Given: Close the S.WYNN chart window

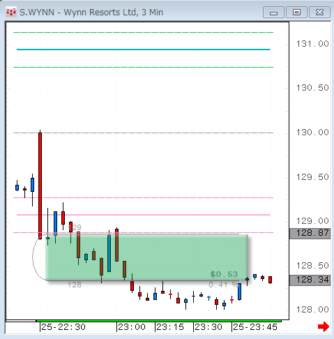Looking at the screenshot, I should click(319, 13).
